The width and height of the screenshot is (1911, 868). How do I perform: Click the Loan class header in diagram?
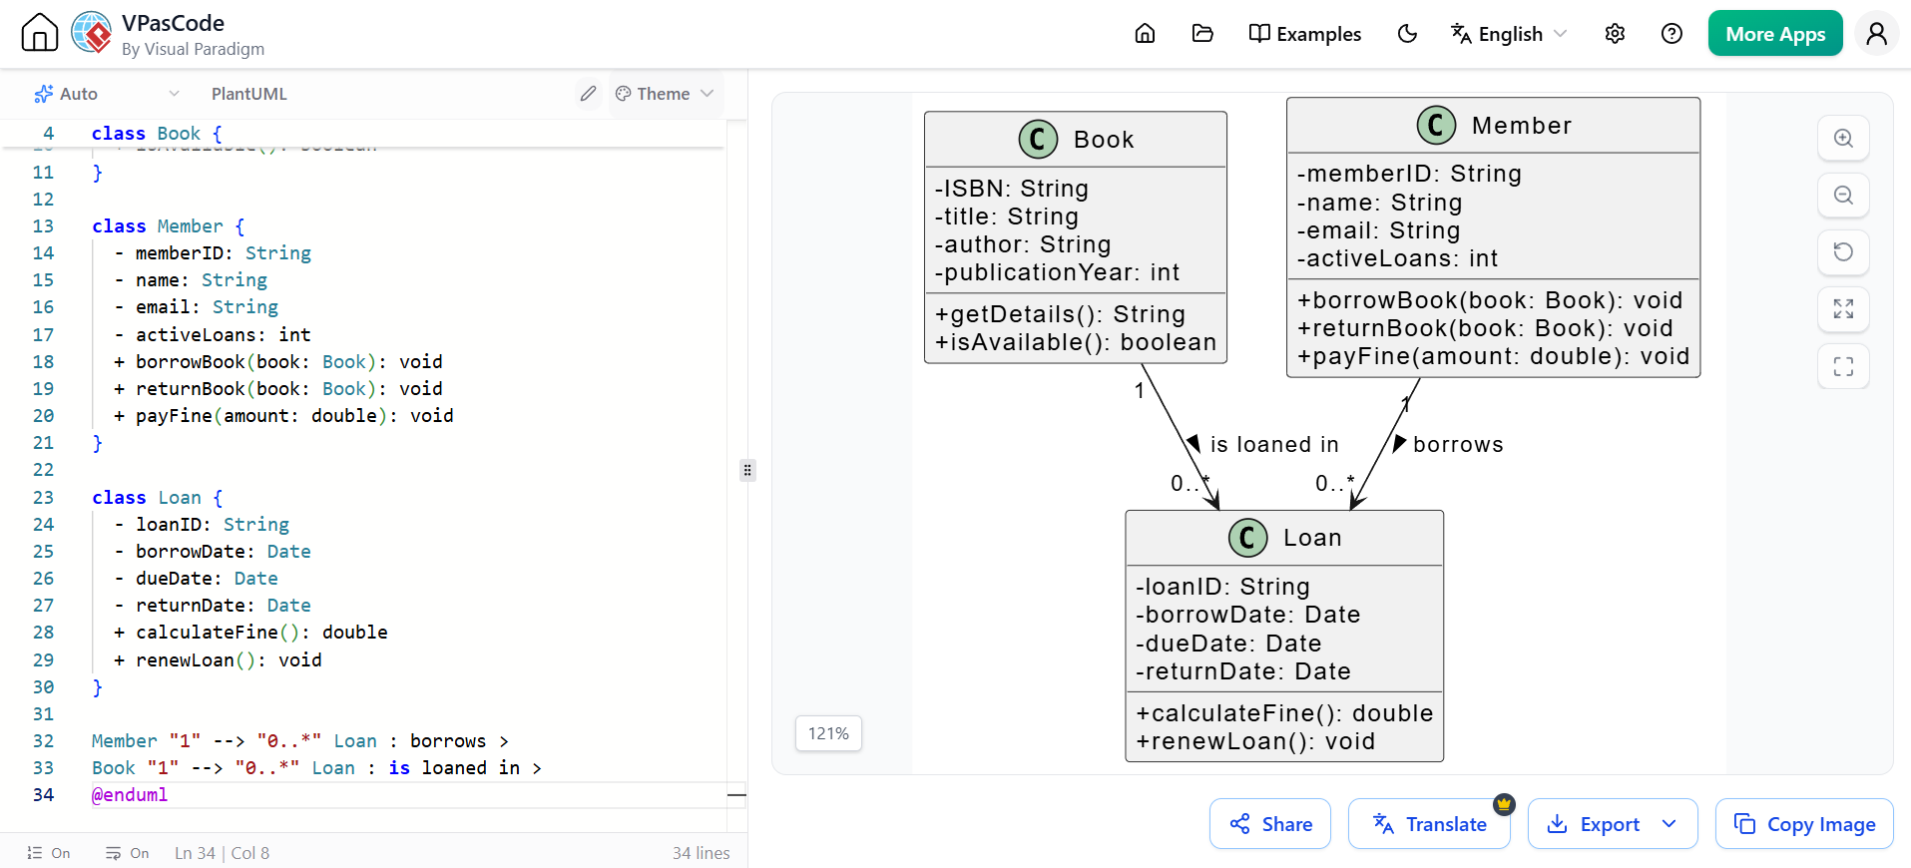(1284, 538)
